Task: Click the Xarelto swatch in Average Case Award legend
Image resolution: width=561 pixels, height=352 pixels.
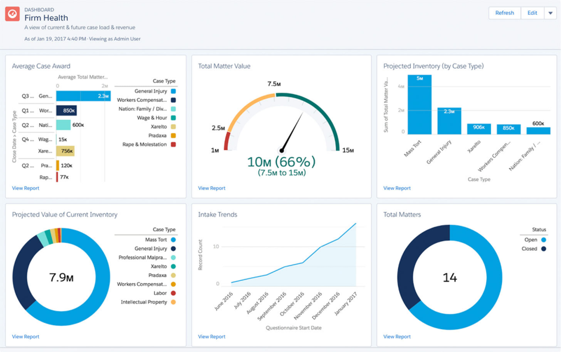Action: [173, 127]
